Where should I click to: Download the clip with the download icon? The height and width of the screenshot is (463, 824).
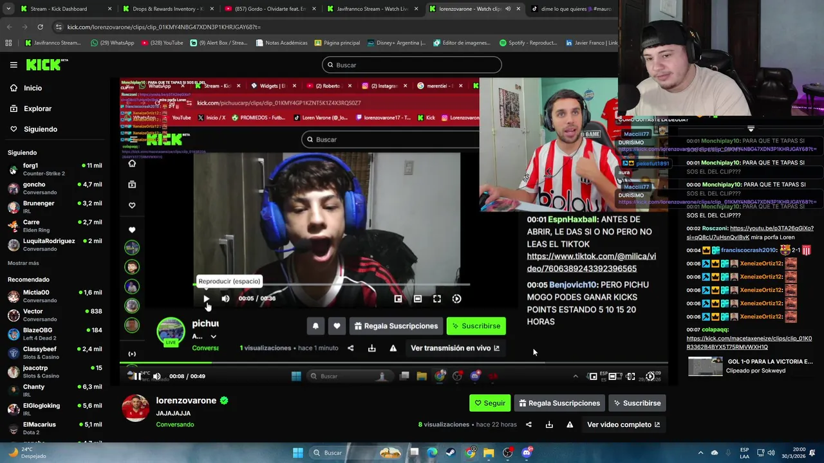[549, 424]
